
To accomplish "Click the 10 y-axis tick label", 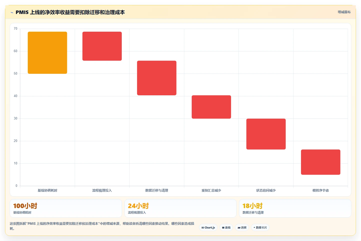I will pos(15,163).
